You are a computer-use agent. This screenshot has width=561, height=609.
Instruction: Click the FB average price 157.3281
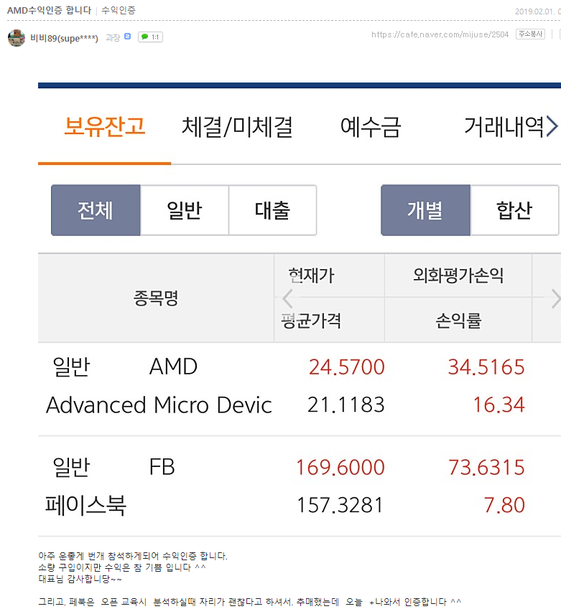(340, 505)
